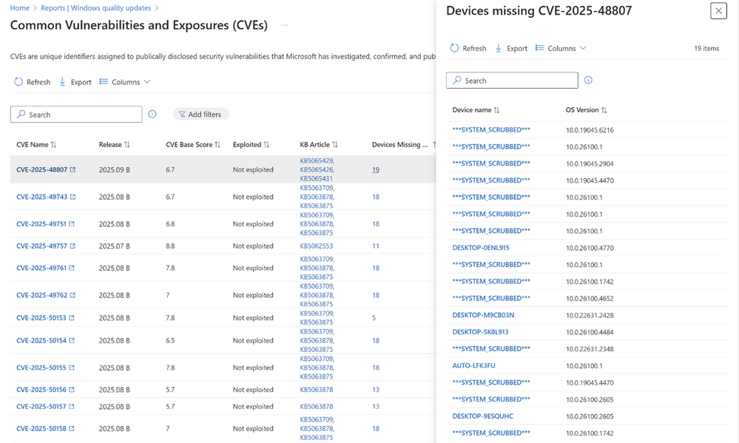Open CVE-2025-50155 link
This screenshot has height=443, width=739.
41,368
